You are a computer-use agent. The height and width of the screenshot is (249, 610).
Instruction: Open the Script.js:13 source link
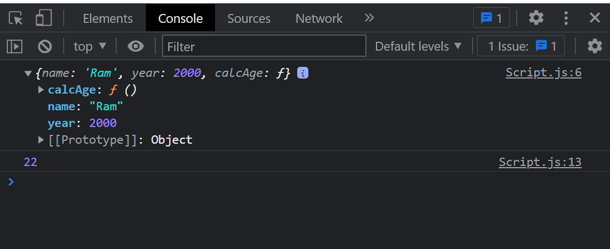coord(540,162)
